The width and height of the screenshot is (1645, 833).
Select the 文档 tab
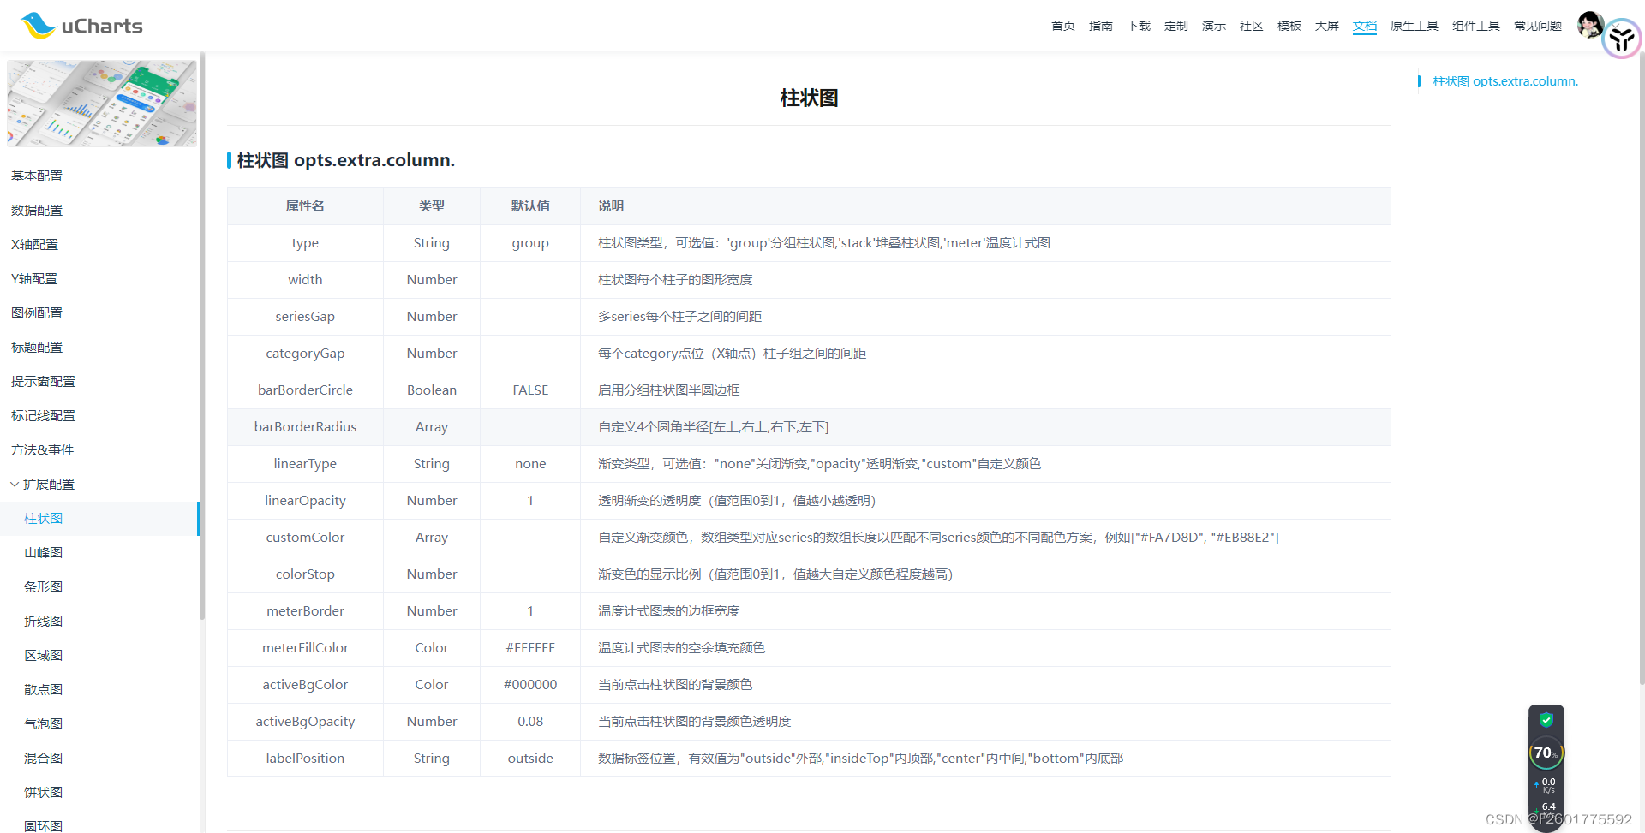[1364, 26]
